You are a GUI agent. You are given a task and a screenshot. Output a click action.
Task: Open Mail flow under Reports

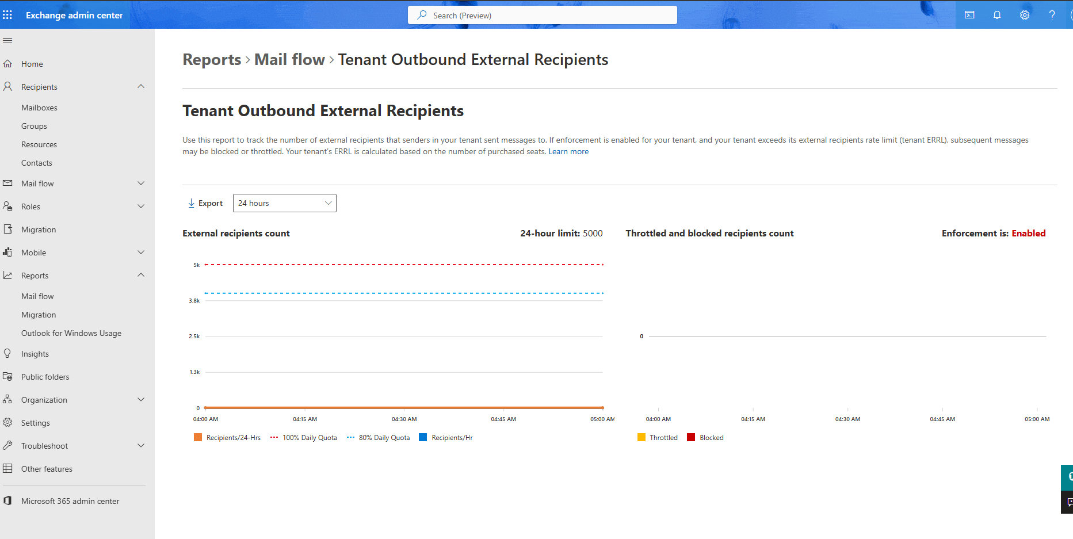(x=37, y=296)
